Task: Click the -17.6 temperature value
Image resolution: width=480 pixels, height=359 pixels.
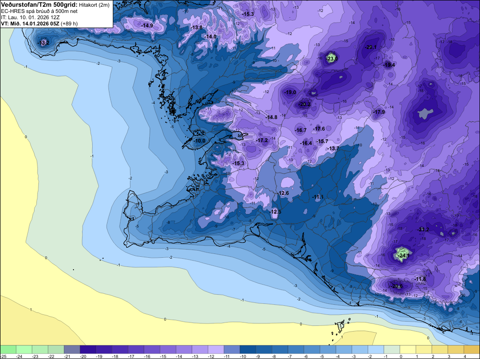Action: point(319,129)
